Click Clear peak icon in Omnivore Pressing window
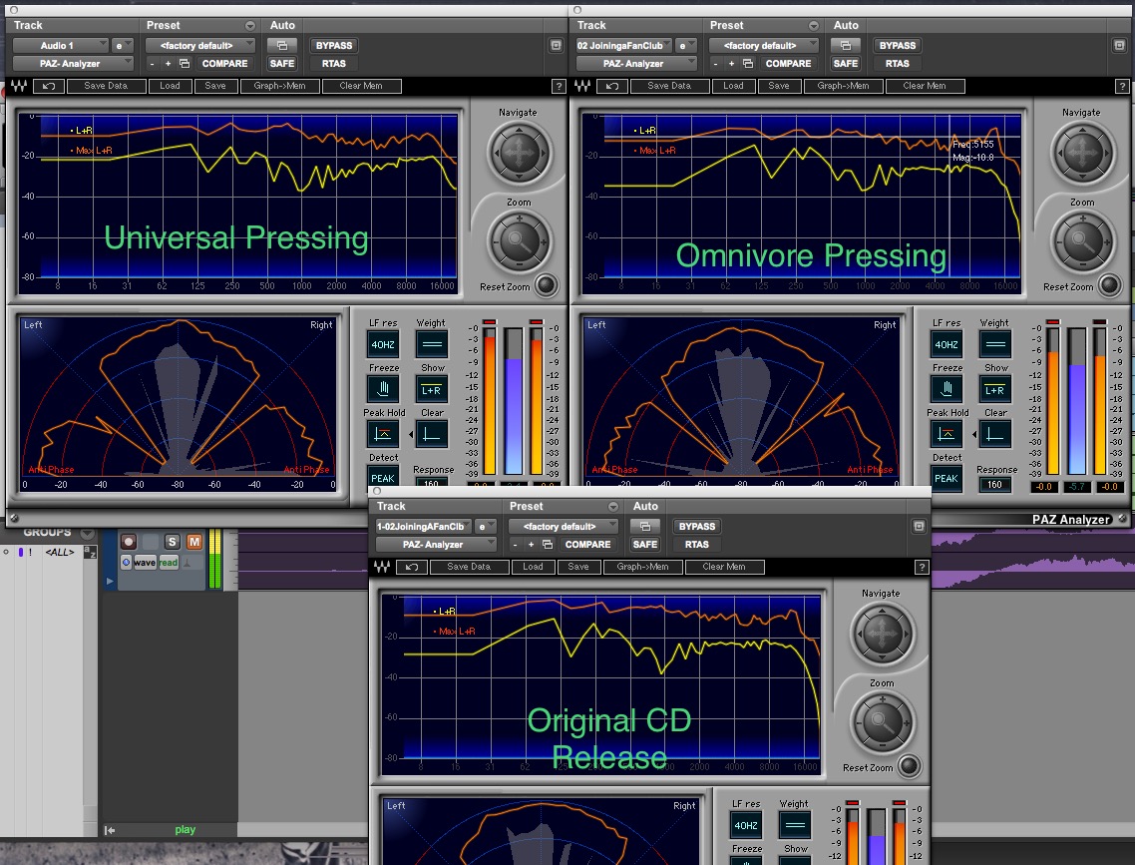This screenshot has height=865, width=1135. [x=994, y=434]
